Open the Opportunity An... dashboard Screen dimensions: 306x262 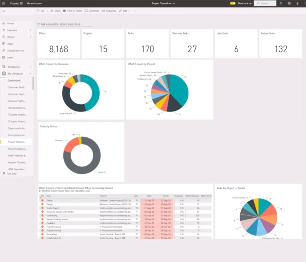click(x=17, y=128)
